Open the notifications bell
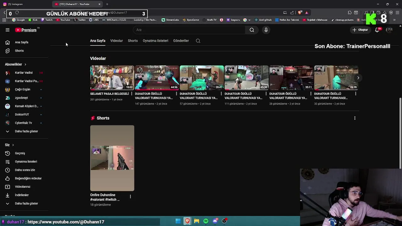The height and width of the screenshot is (226, 402). 378,30
